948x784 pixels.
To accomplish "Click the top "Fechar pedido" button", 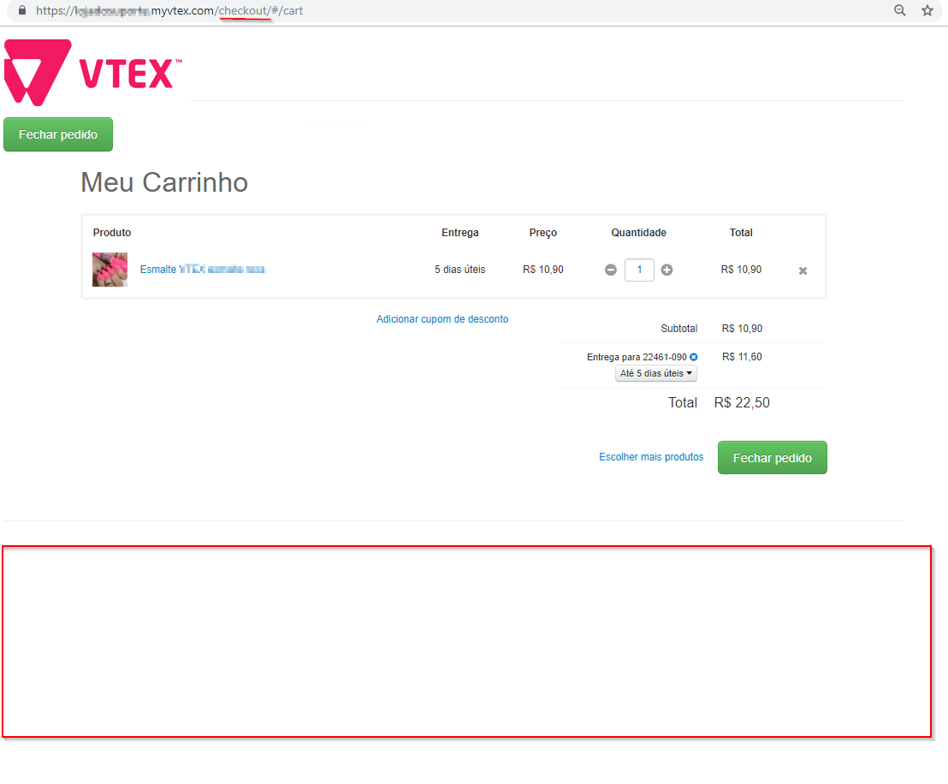I will [x=57, y=134].
